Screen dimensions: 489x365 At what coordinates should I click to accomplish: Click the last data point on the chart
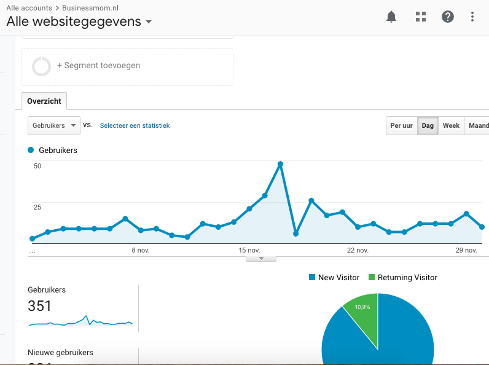click(482, 227)
